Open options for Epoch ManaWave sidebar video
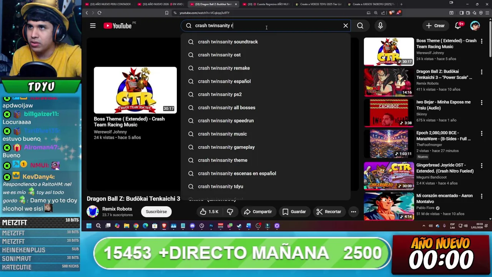 point(482,133)
